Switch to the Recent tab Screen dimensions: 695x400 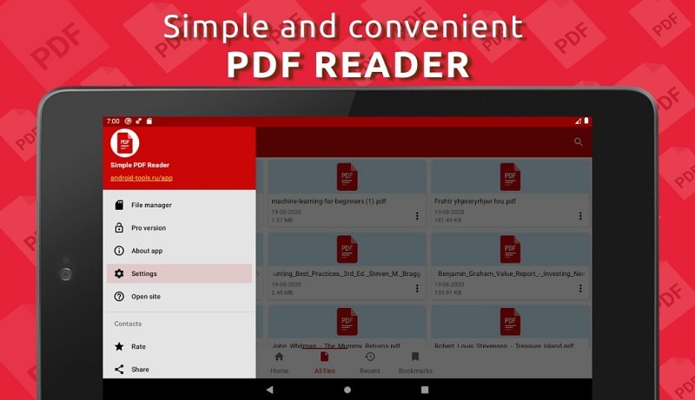pyautogui.click(x=370, y=362)
